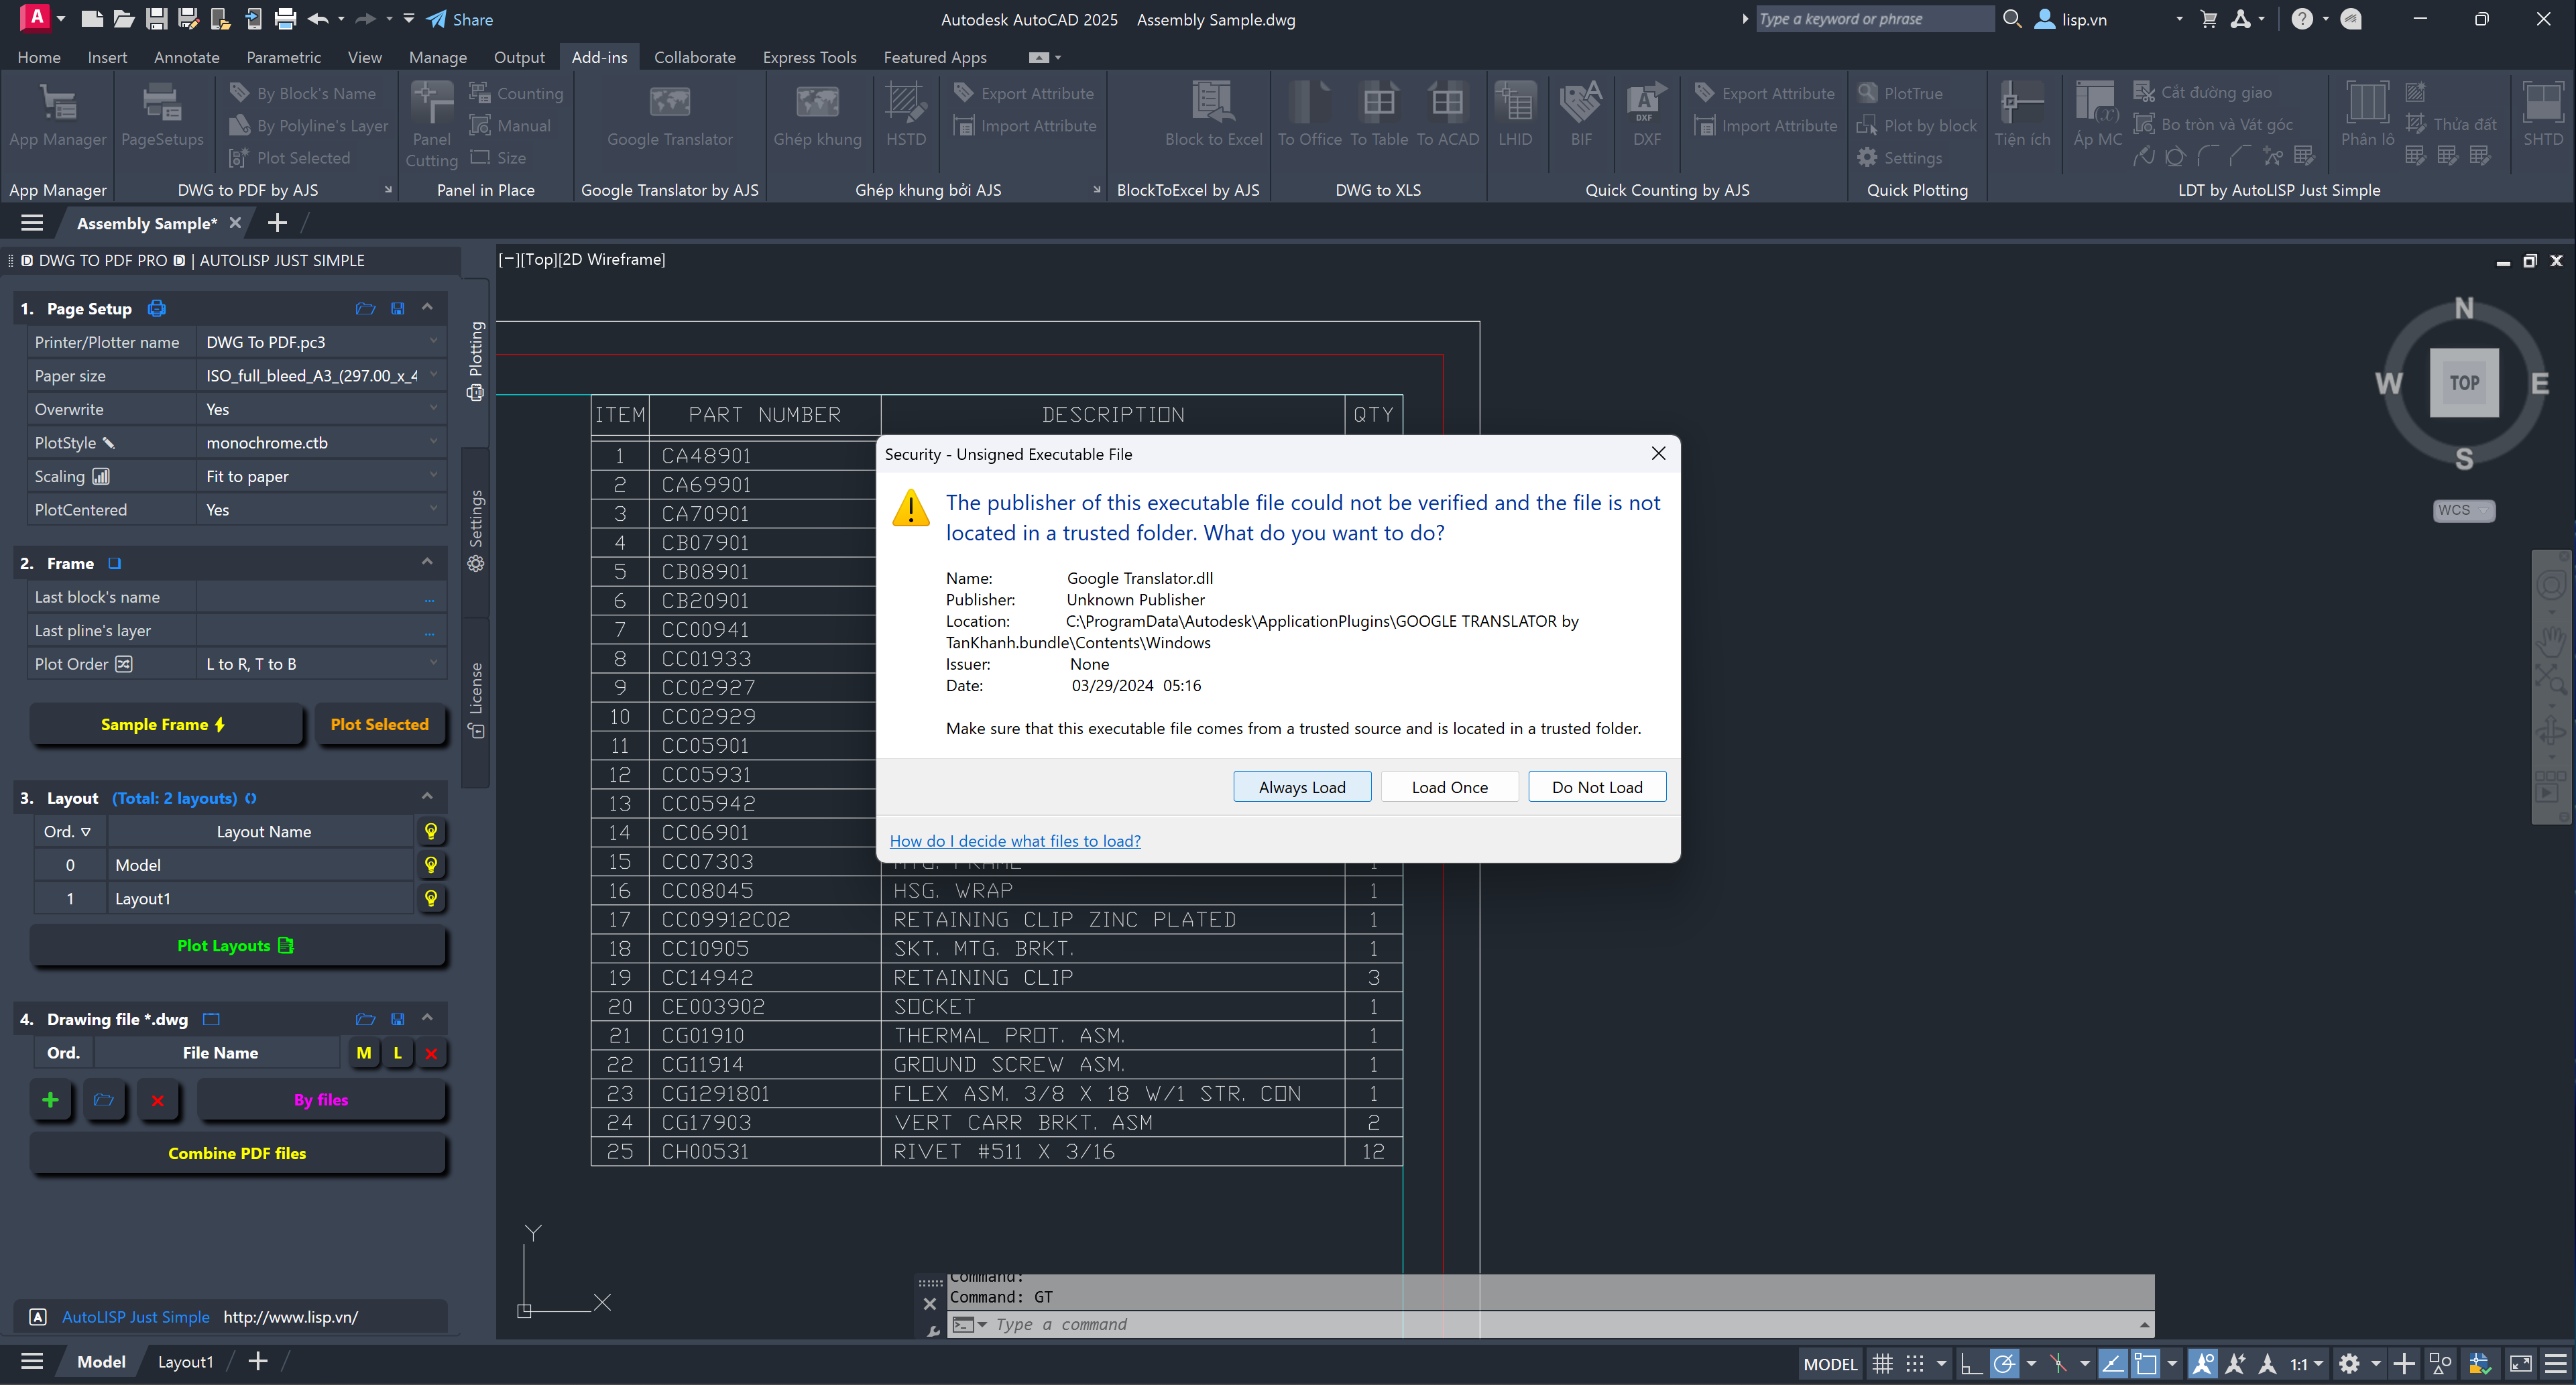Open the Paper size dropdown
Viewport: 2576px width, 1385px height.
(433, 375)
